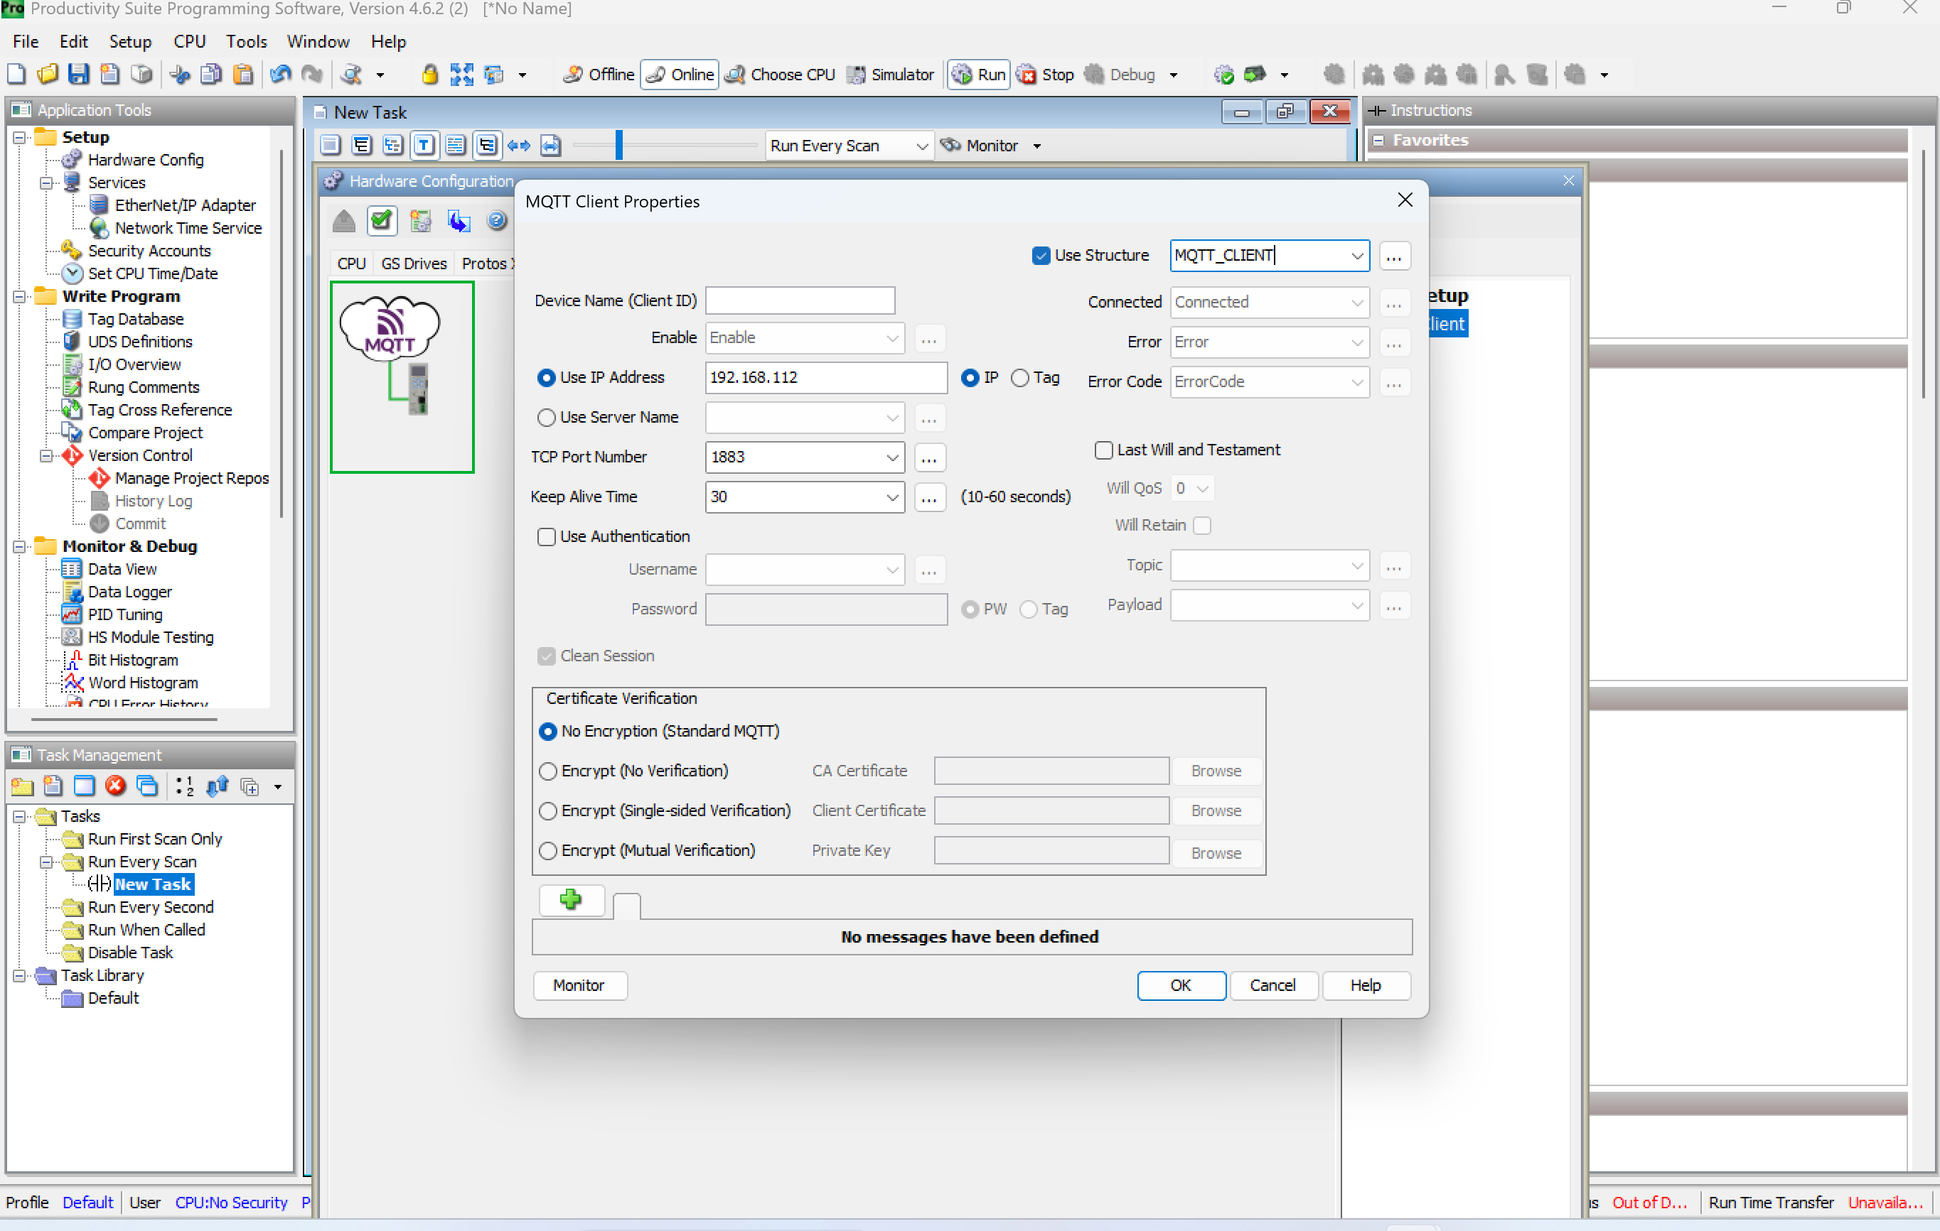Click the red delete task icon in Task Management
1940x1231 pixels.
(116, 786)
